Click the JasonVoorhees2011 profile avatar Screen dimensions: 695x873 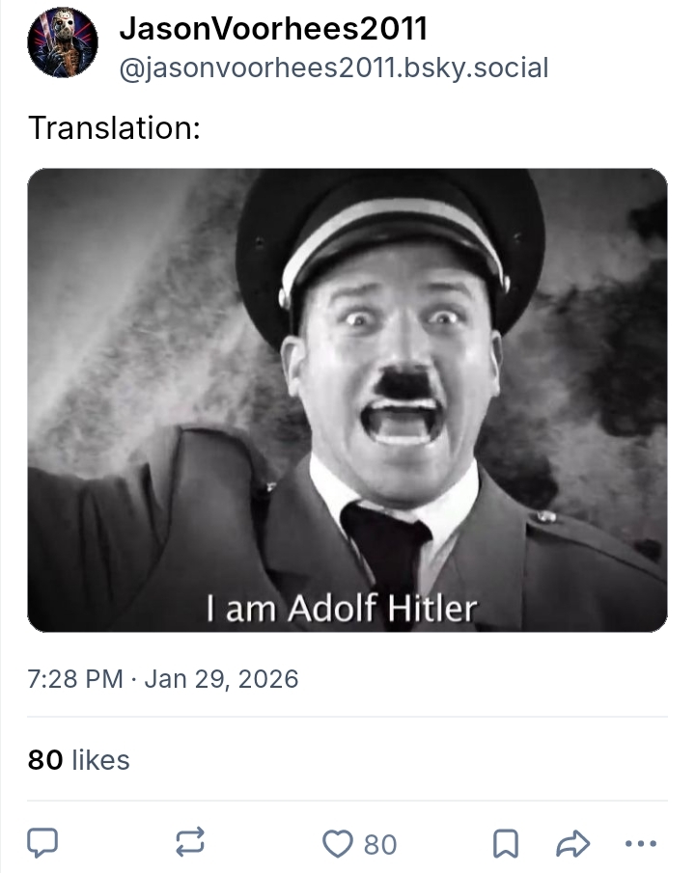63,43
